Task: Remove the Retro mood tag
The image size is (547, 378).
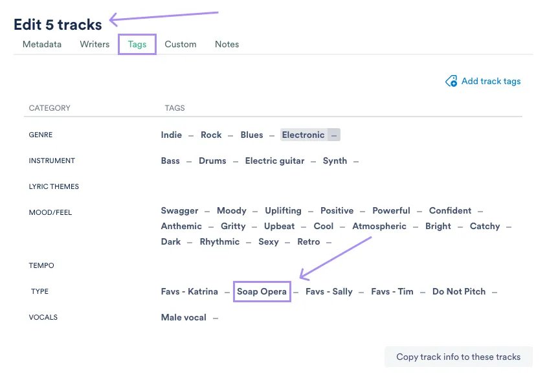Action: pos(329,241)
